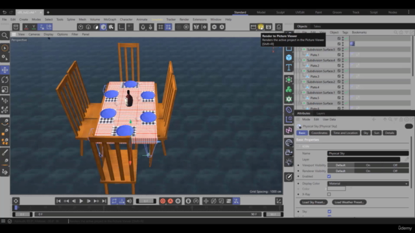Click the keyframe diamond icon left of timeline
The width and height of the screenshot is (415, 233).
tap(16, 201)
